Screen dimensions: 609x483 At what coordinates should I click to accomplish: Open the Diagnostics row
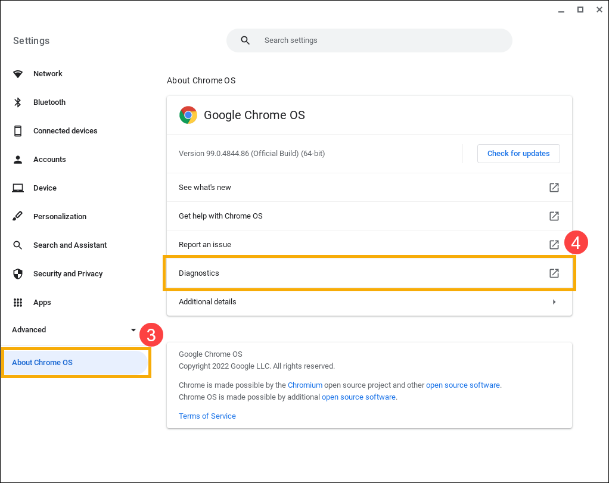tap(369, 273)
